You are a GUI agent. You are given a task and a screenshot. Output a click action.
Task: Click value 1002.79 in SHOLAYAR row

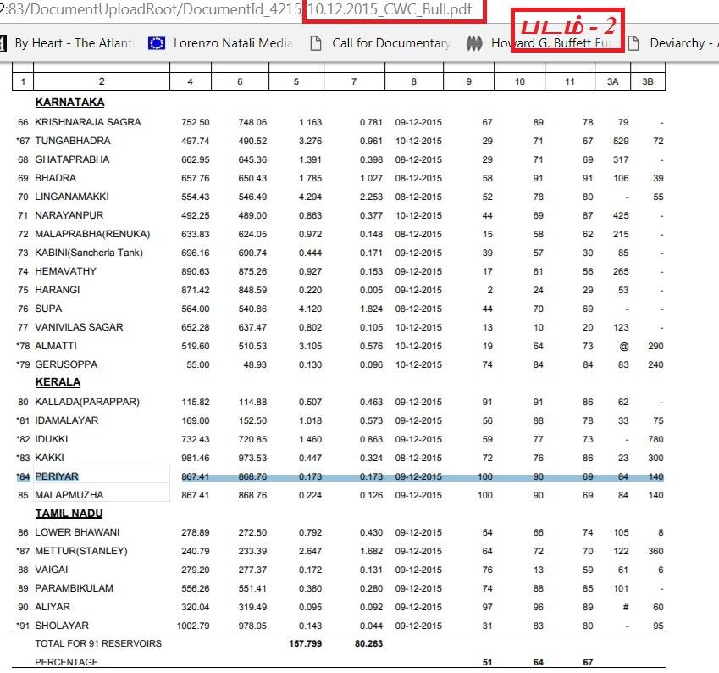[x=193, y=626]
